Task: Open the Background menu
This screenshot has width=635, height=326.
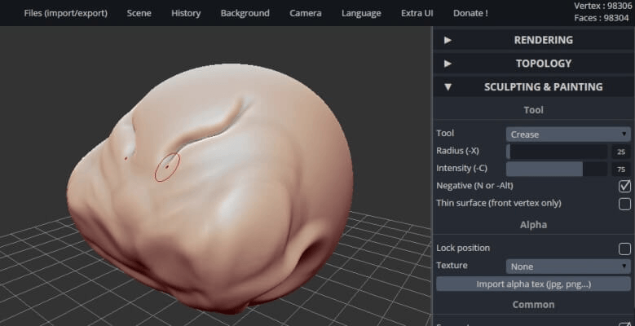Action: click(245, 13)
